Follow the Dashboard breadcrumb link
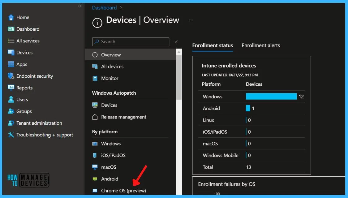The image size is (348, 198). point(104,8)
